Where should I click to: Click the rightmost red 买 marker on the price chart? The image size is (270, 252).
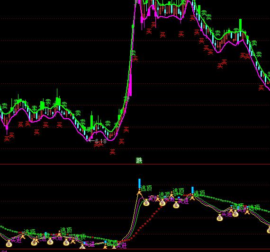(261, 87)
